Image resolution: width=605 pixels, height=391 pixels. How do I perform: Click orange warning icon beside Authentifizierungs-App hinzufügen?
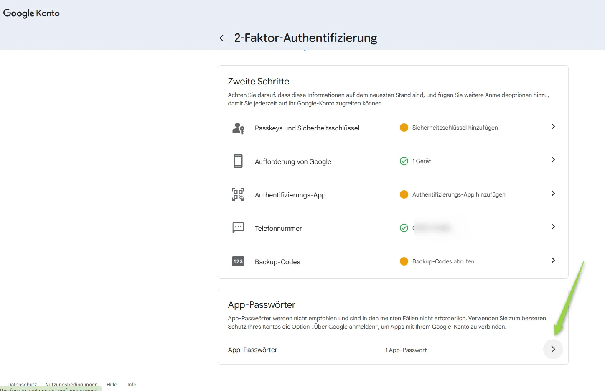404,194
